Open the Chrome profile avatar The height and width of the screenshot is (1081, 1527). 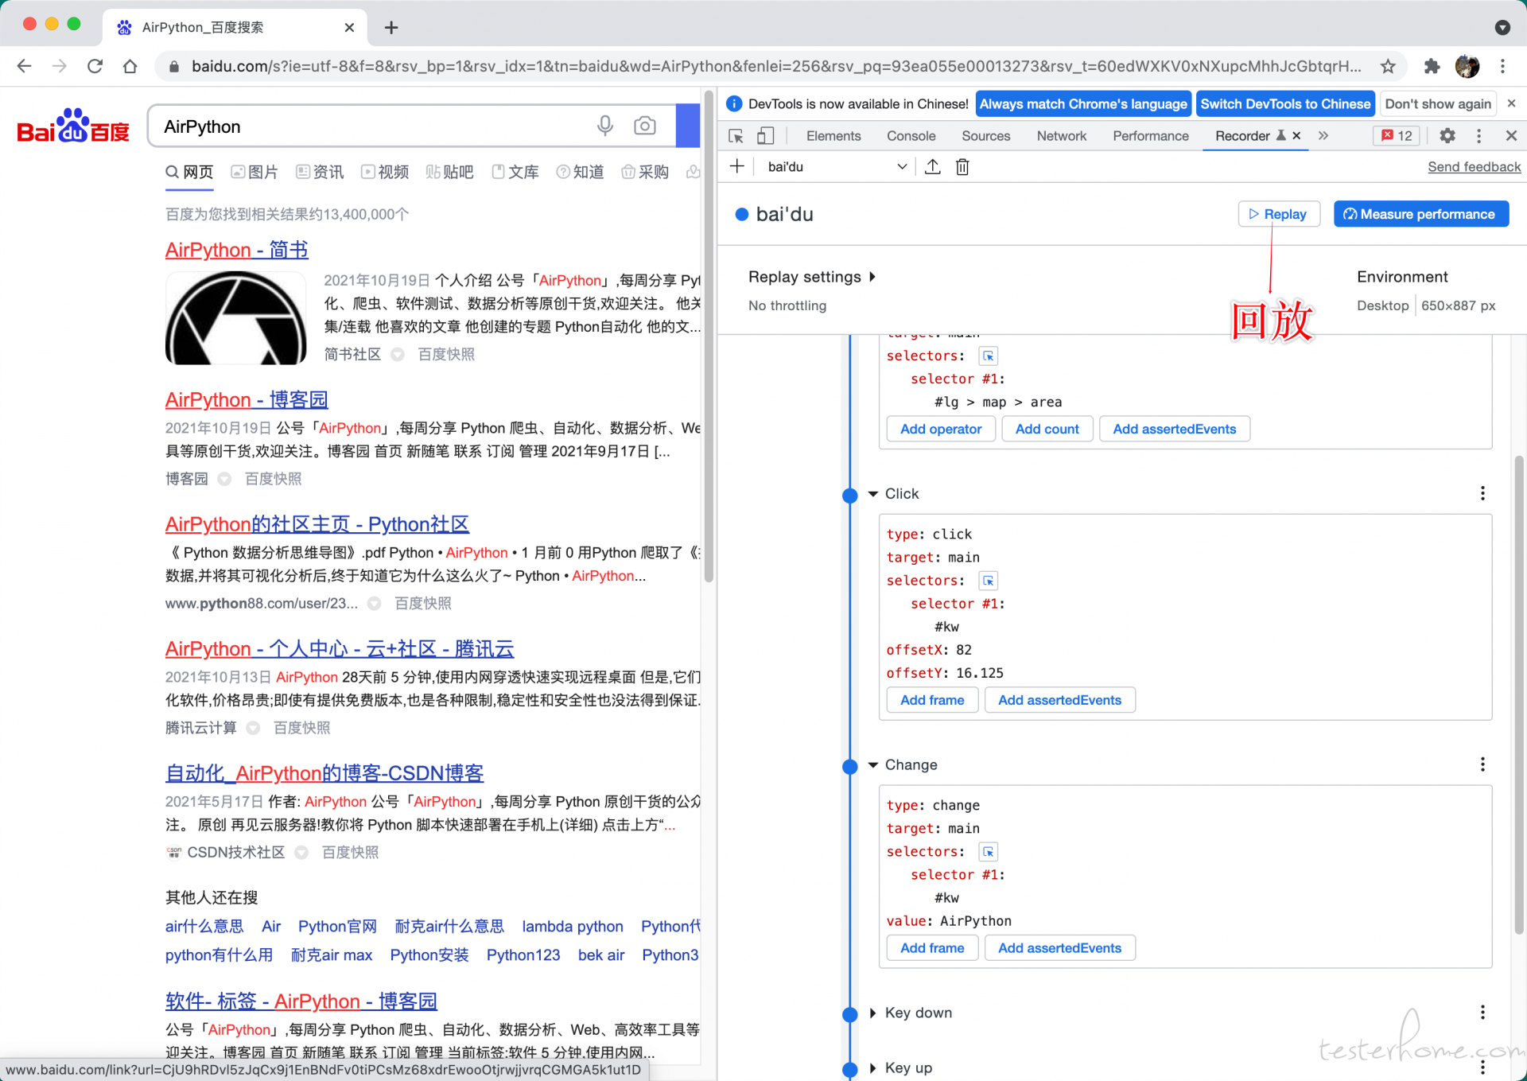(1467, 66)
